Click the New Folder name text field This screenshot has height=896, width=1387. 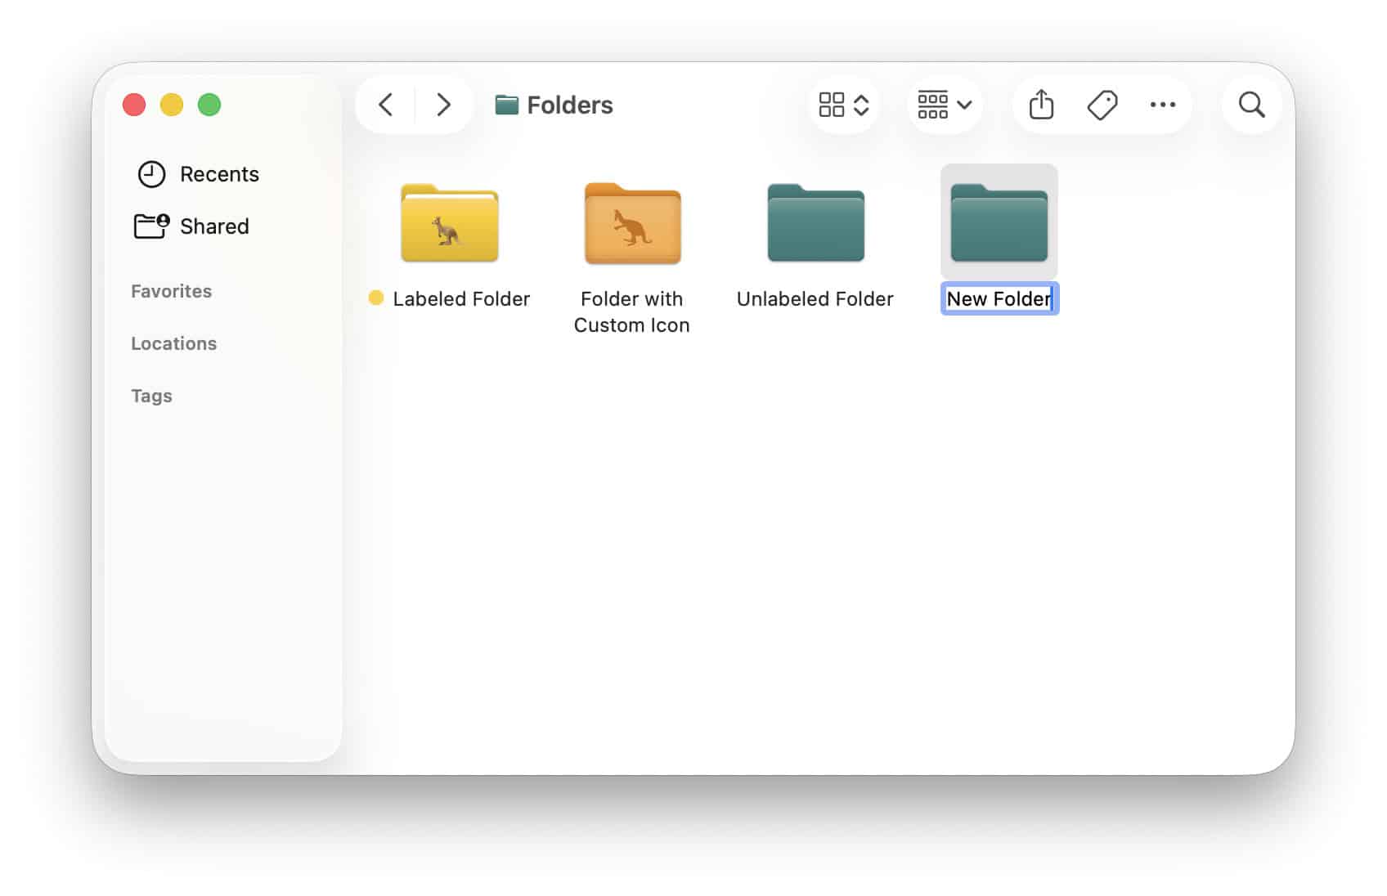point(999,299)
